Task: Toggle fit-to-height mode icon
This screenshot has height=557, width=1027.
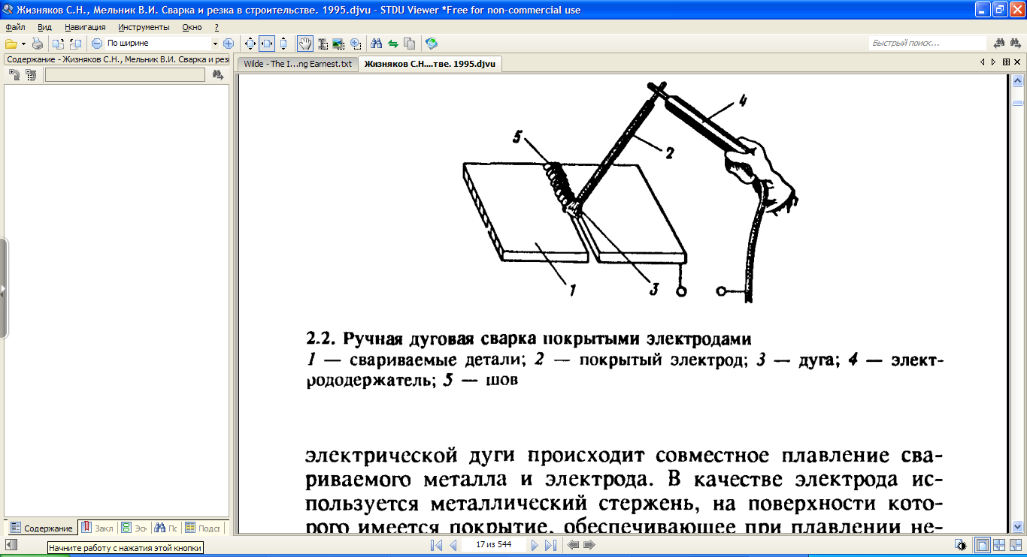Action: pos(283,44)
